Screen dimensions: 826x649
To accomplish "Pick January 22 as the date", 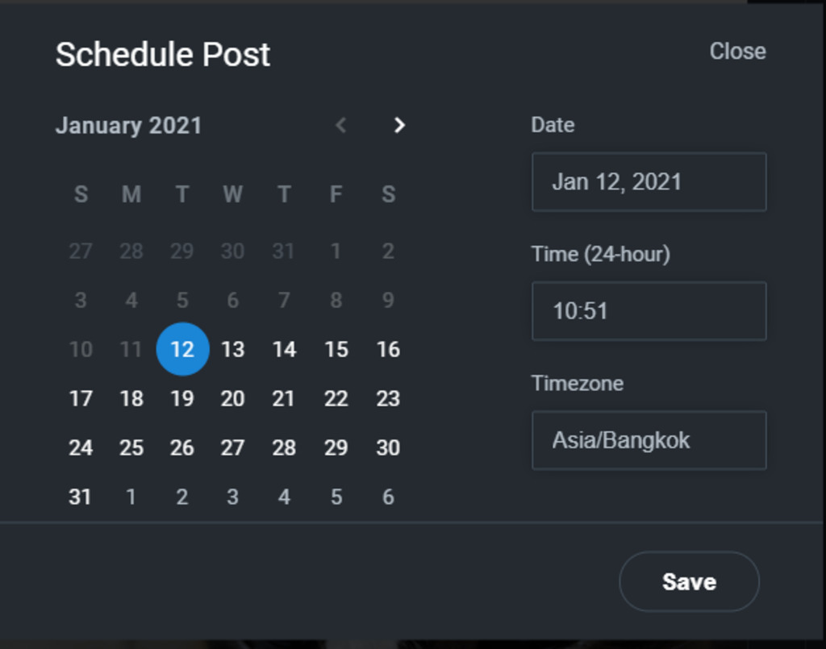I will (x=336, y=398).
